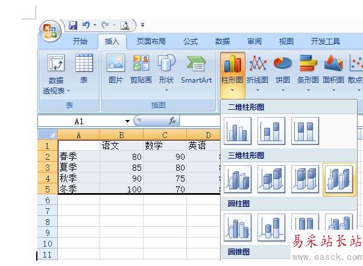The height and width of the screenshot is (266, 363).
Task: Save the workbook with the floppy icon
Action: point(73,25)
